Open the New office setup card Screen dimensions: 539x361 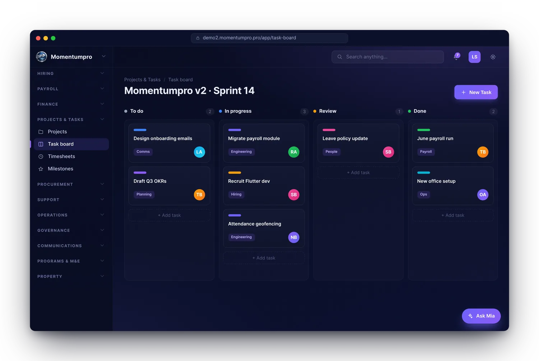pos(453,186)
